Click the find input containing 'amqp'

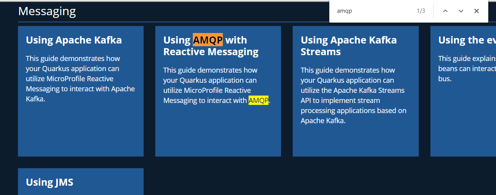coord(373,11)
